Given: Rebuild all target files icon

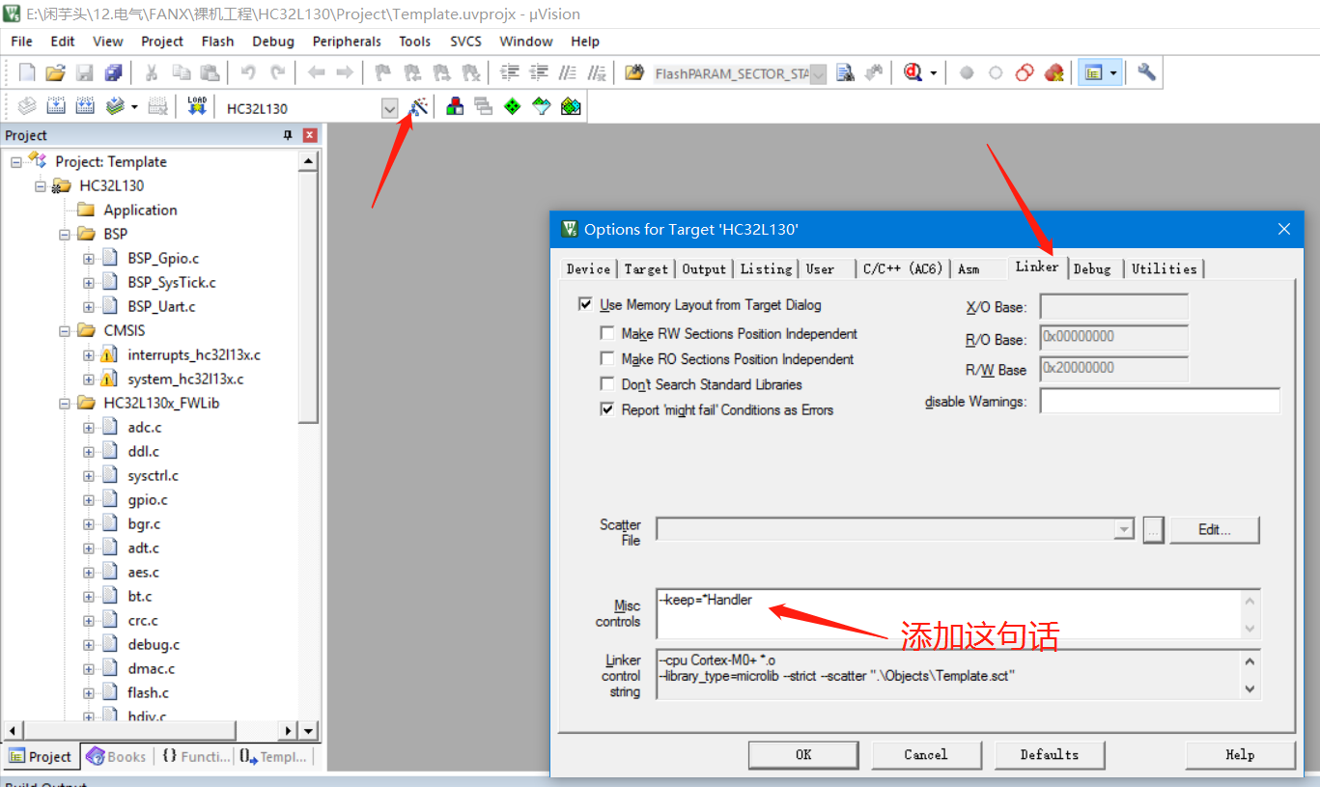Looking at the screenshot, I should point(85,107).
